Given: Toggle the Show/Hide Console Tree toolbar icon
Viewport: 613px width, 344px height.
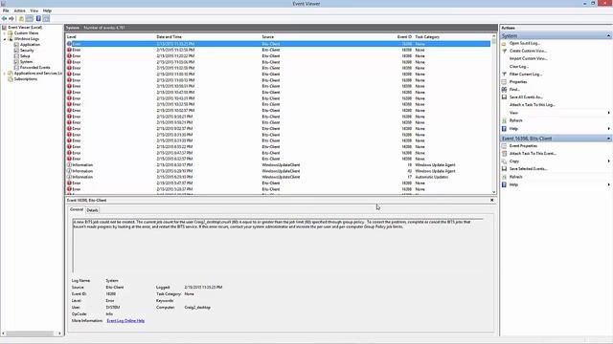Looking at the screenshot, I should tap(30, 19).
